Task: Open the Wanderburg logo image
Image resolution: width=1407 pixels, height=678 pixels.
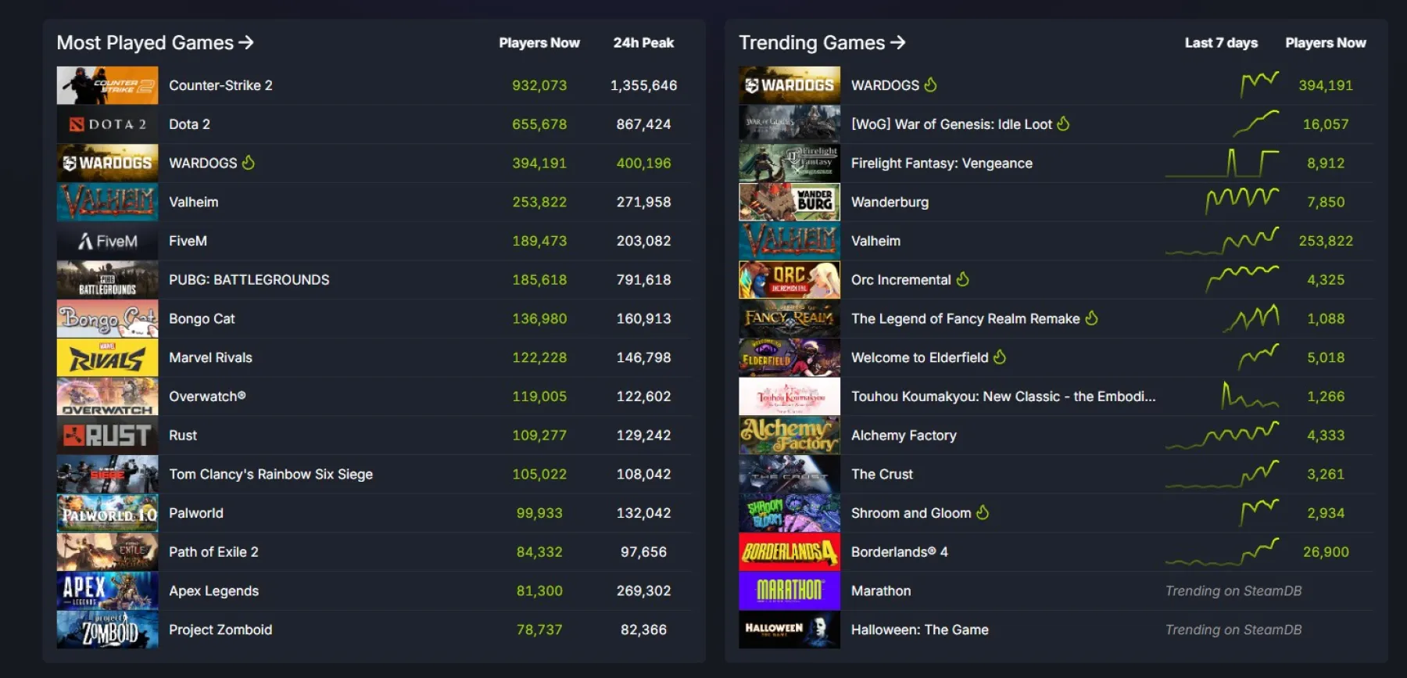Action: point(789,202)
